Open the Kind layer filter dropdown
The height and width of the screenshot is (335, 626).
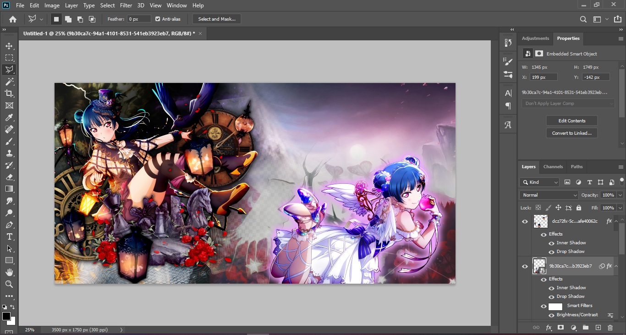pyautogui.click(x=539, y=182)
